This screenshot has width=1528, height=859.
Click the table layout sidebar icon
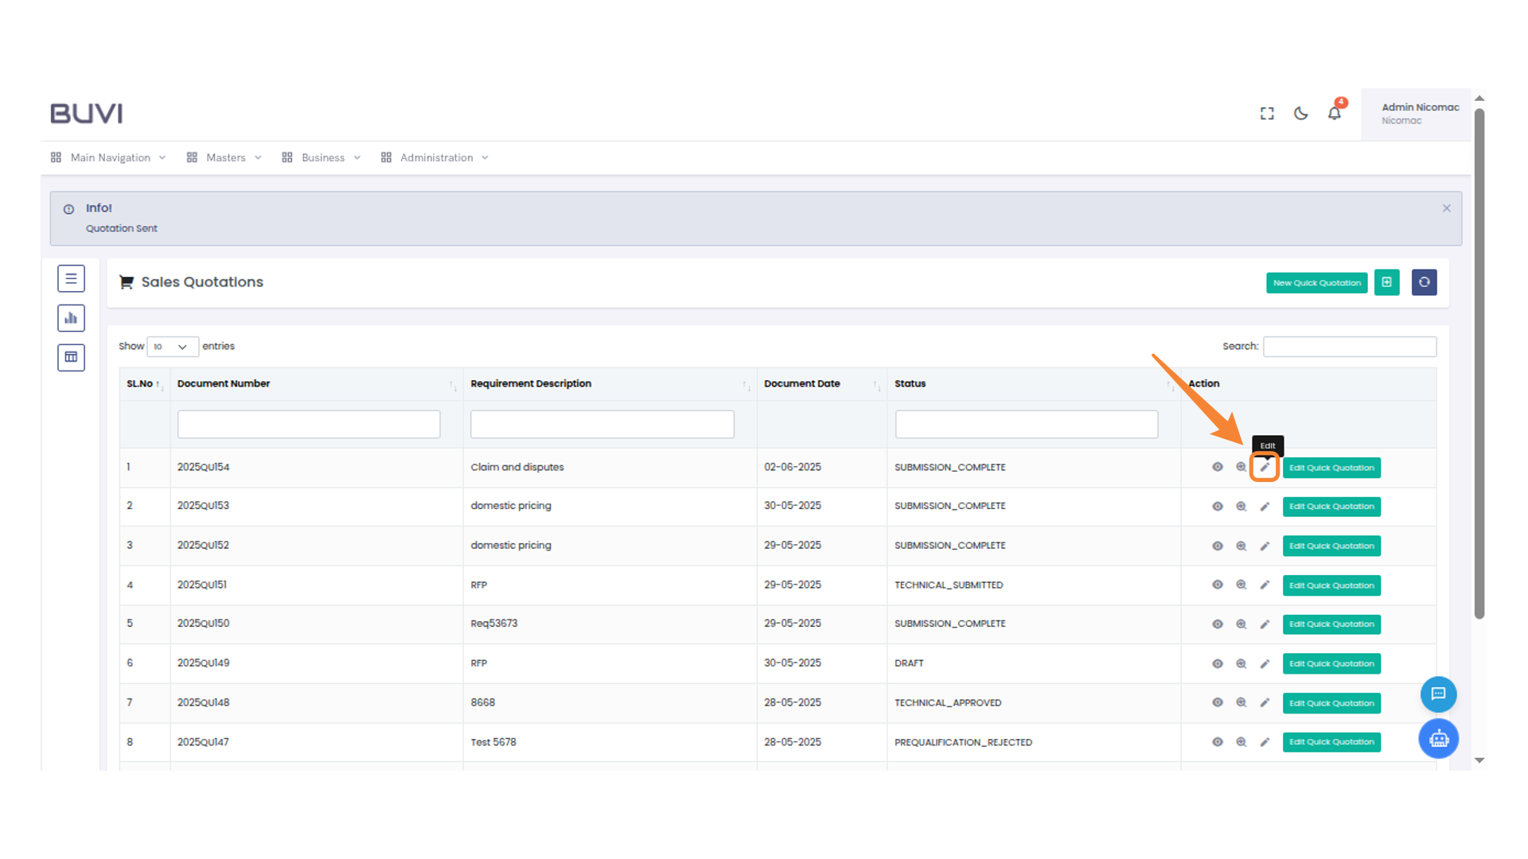point(71,357)
